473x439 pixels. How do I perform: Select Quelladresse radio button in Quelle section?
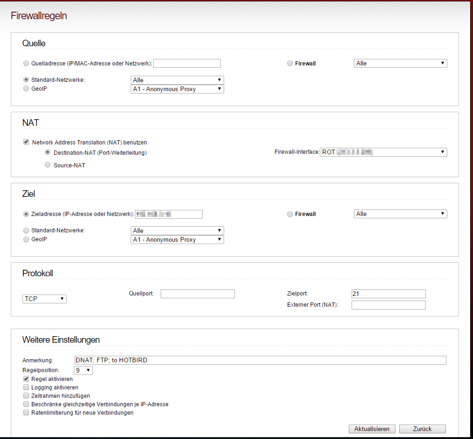pos(26,63)
